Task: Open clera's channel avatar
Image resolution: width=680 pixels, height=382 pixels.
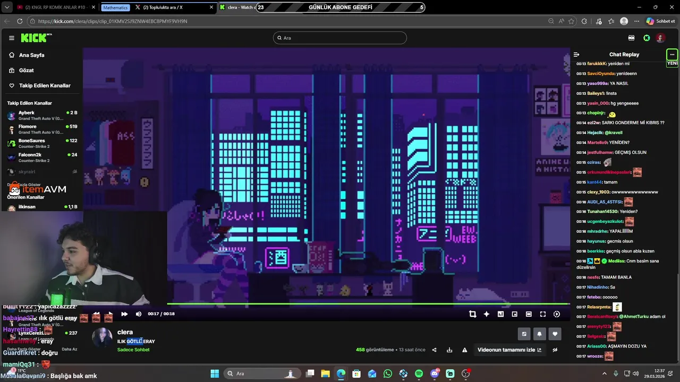Action: tap(102, 338)
